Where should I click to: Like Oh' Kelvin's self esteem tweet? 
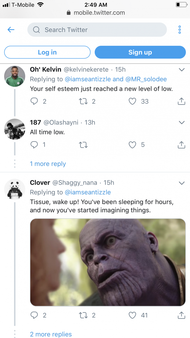[132, 101]
